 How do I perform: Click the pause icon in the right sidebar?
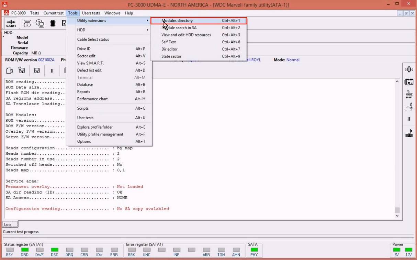409,119
